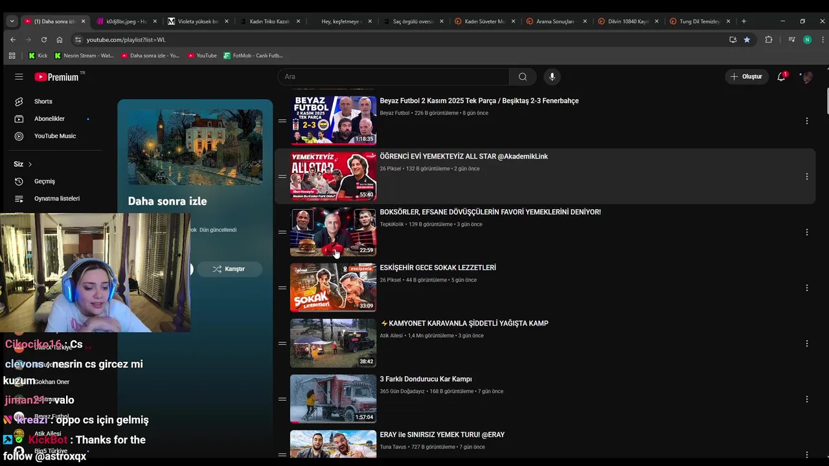829x466 pixels.
Task: Open more options for 3 Farklı Dondurucu video
Action: tap(807, 399)
